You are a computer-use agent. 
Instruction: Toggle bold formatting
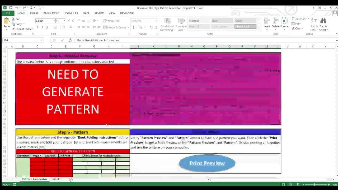(37, 27)
